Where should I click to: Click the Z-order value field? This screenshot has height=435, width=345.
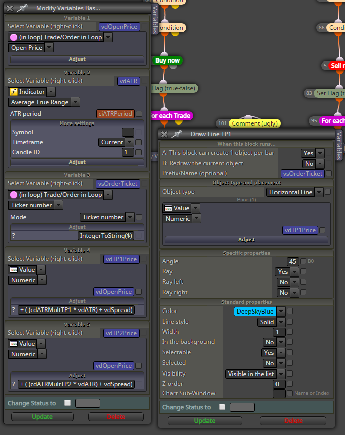coord(279,384)
